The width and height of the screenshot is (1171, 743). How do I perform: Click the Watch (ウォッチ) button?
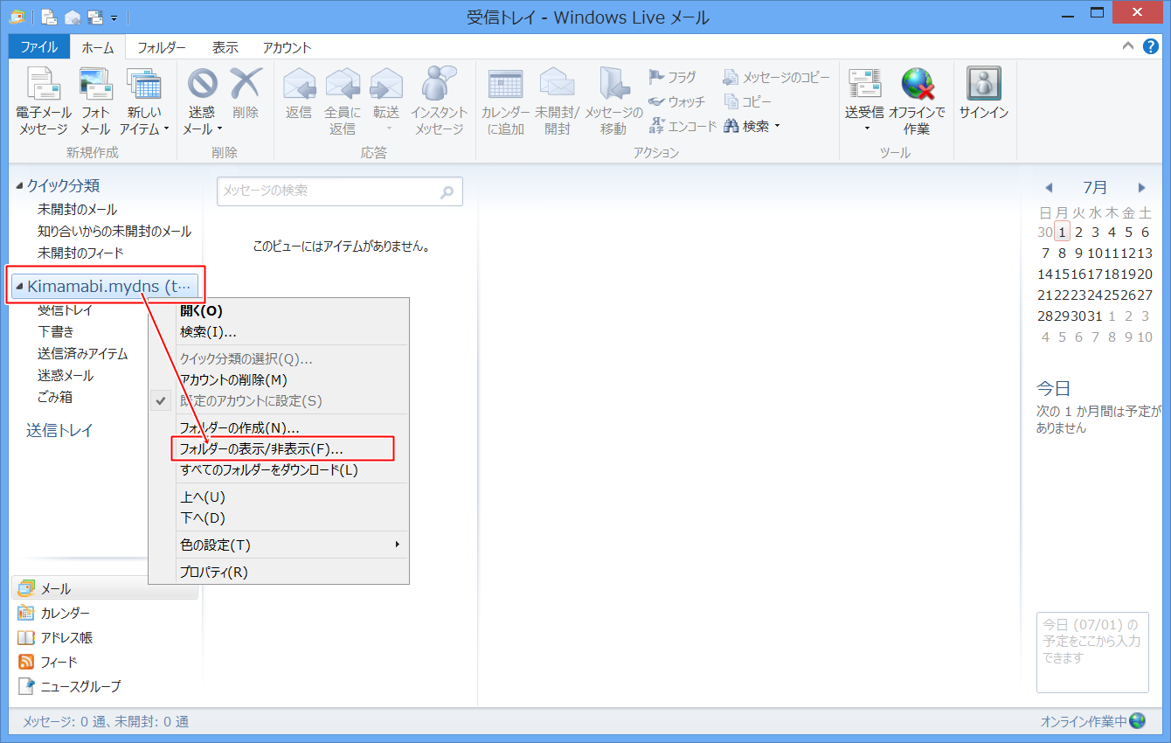pos(677,101)
